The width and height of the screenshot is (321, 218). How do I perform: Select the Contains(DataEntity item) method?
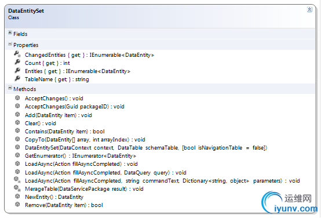65,132
